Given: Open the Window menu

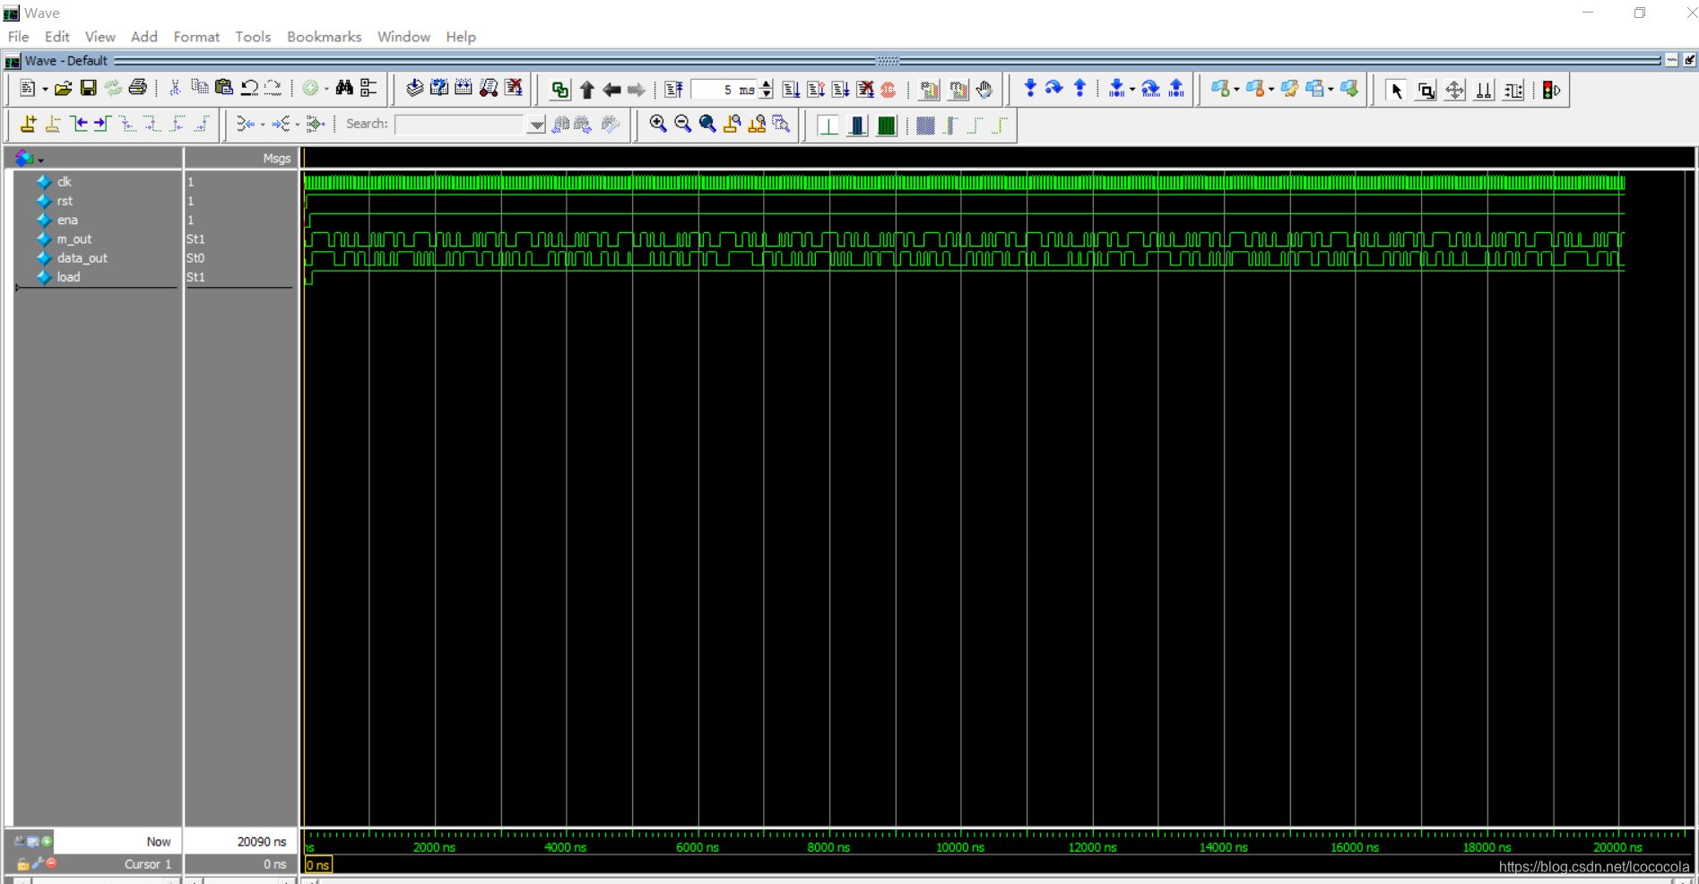Looking at the screenshot, I should tap(403, 37).
